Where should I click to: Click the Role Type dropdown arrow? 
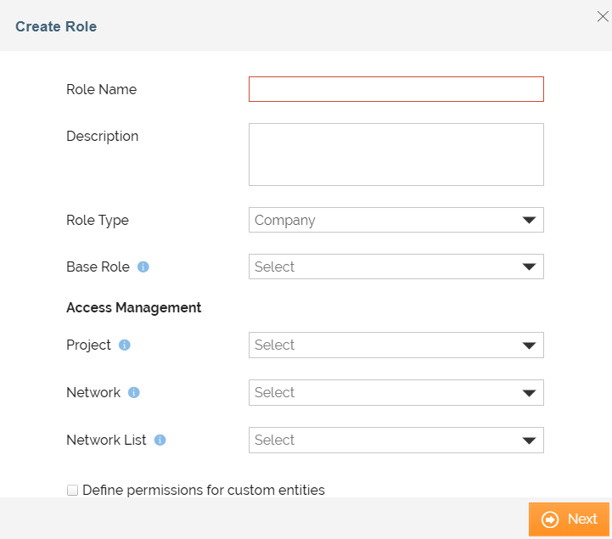pyautogui.click(x=530, y=221)
